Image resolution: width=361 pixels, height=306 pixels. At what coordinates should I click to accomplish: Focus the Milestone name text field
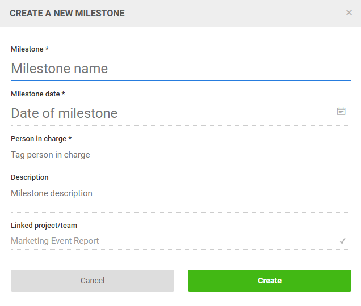click(170, 69)
